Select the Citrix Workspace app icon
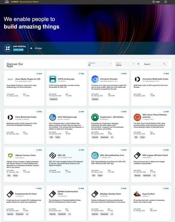The image size is (175, 222). [x=53, y=117]
